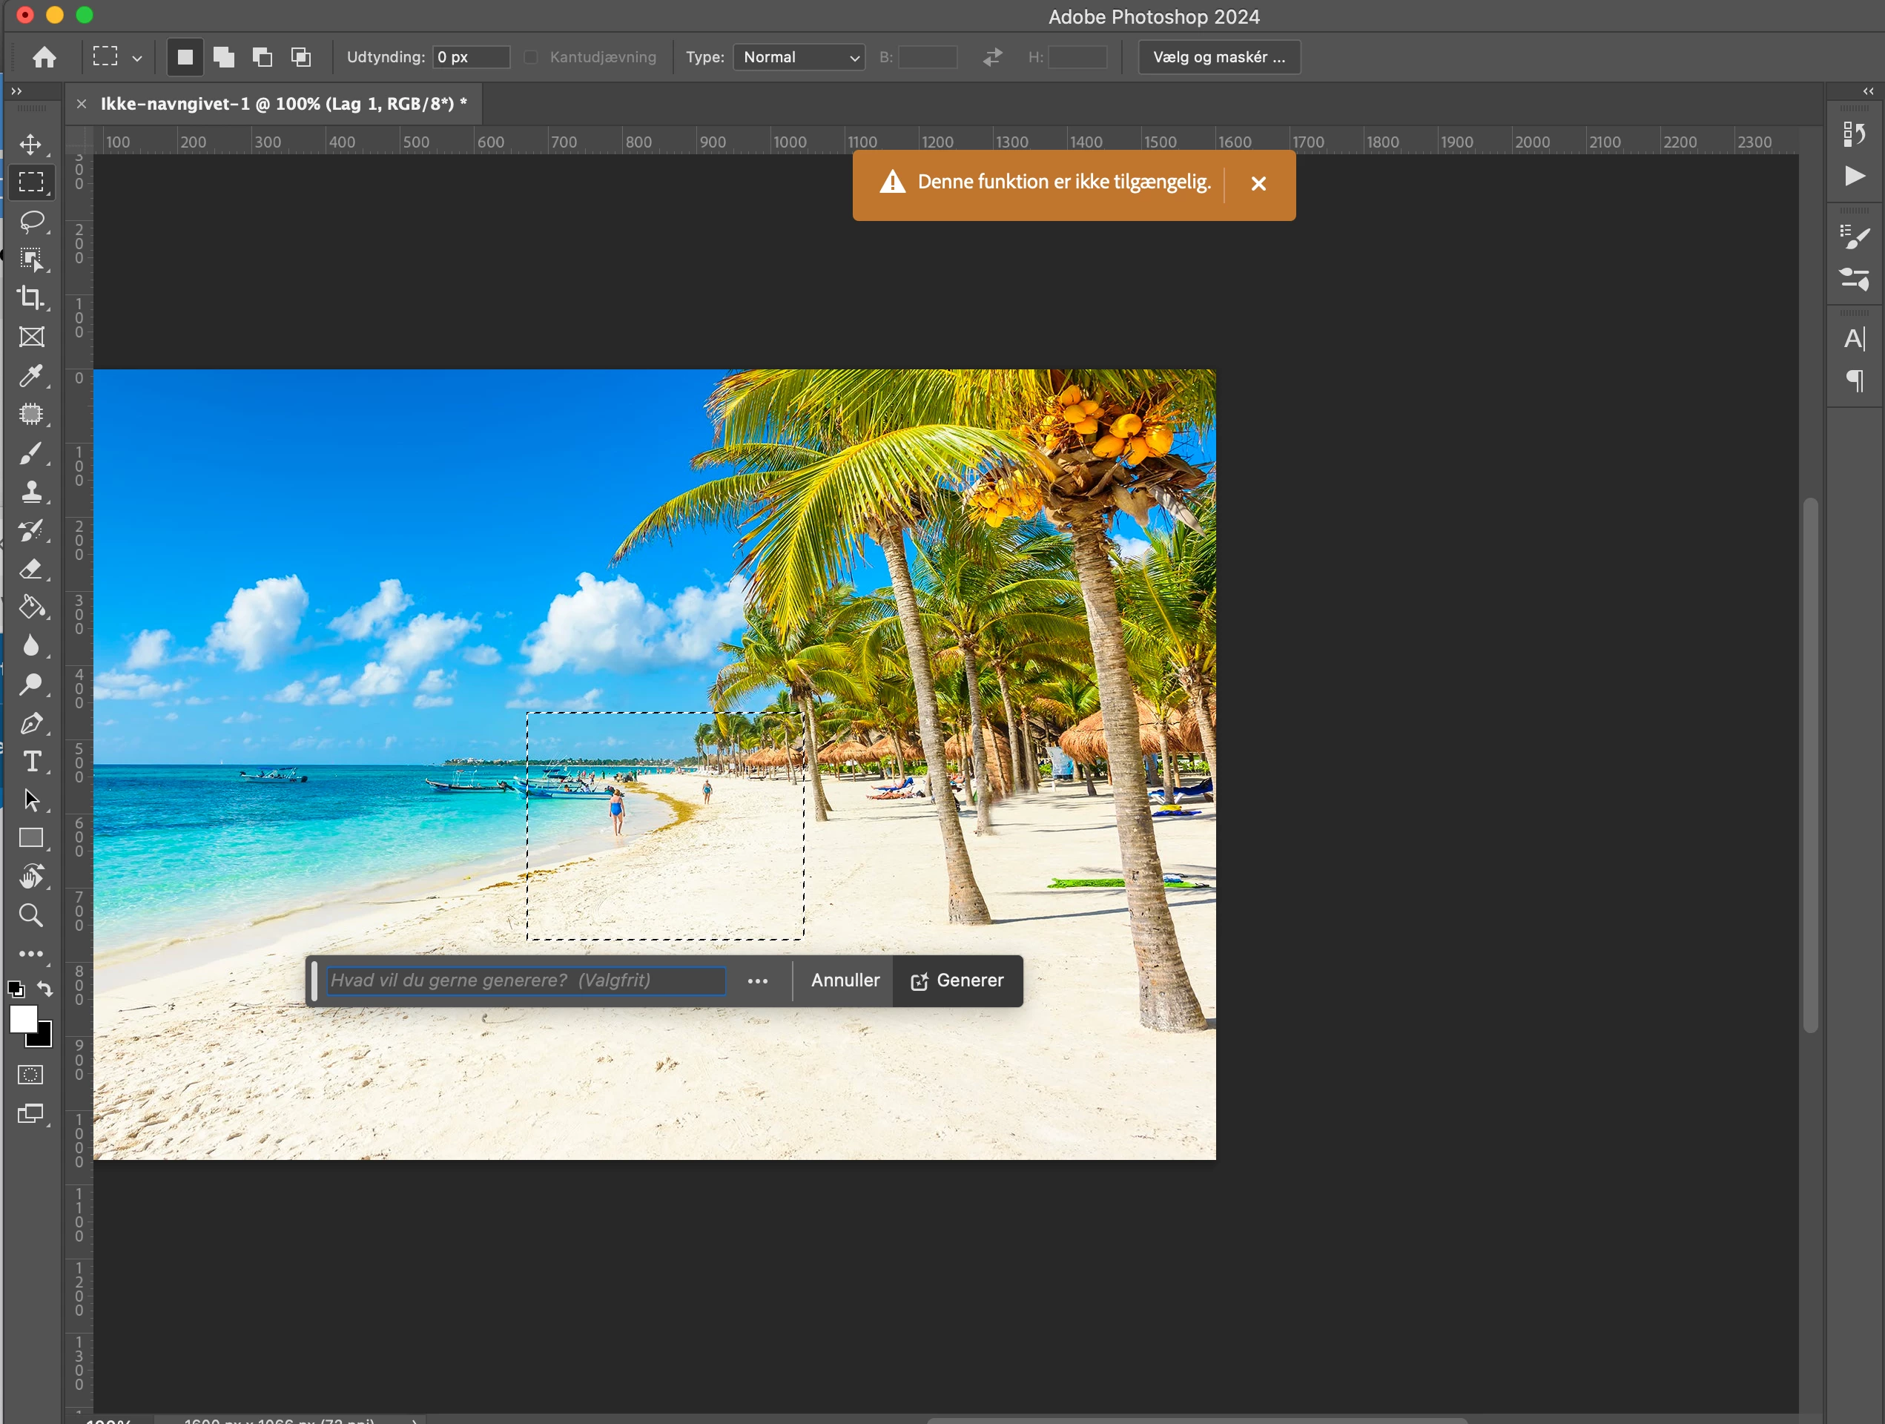Select the Zoom magnifier tool

pos(32,915)
